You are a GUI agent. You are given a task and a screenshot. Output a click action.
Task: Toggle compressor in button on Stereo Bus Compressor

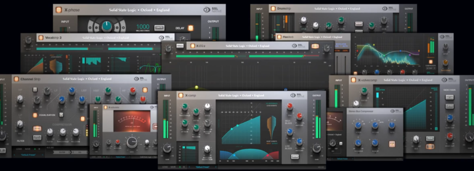(x=392, y=144)
